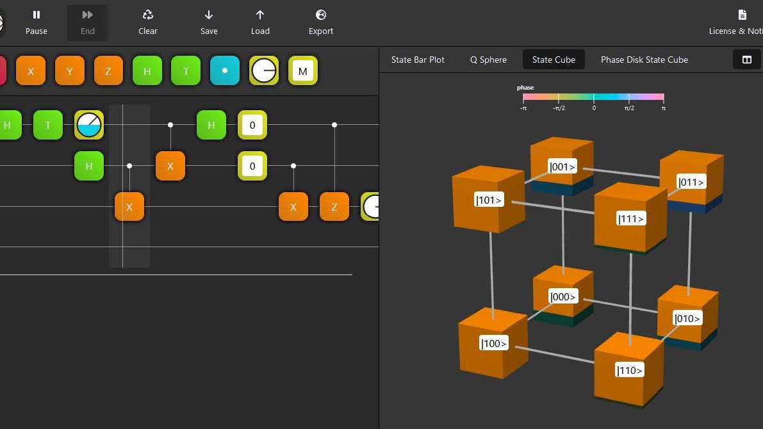Select the T gate from palette
The width and height of the screenshot is (763, 429).
(x=186, y=71)
